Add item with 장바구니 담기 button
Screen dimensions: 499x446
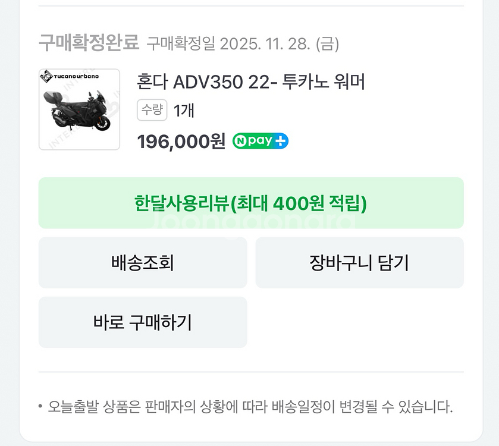359,262
